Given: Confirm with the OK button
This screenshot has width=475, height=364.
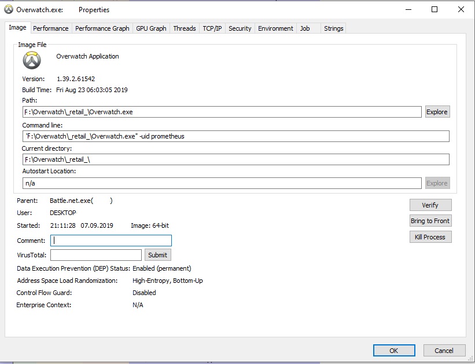Looking at the screenshot, I should click(394, 351).
